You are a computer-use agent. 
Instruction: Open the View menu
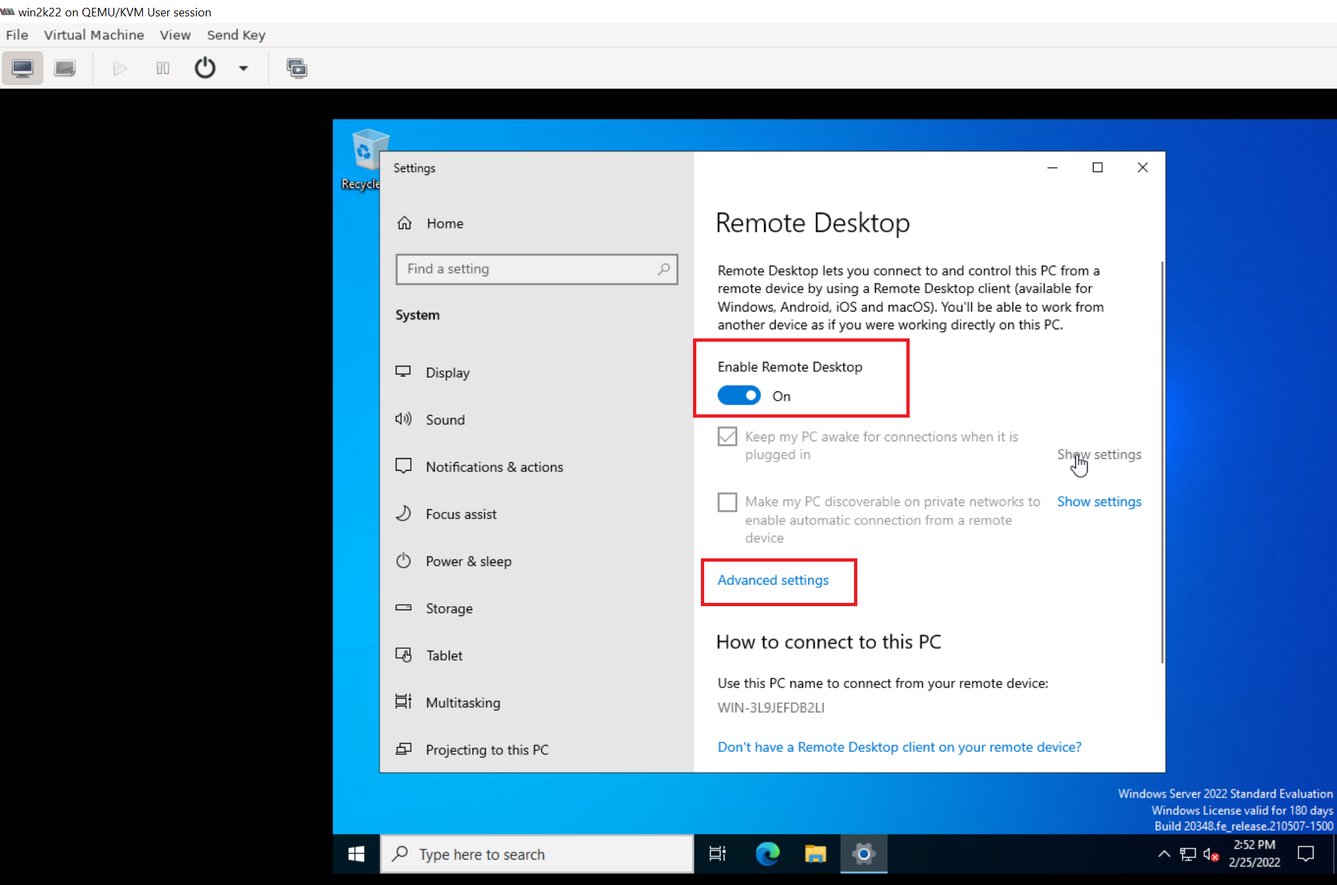point(175,35)
